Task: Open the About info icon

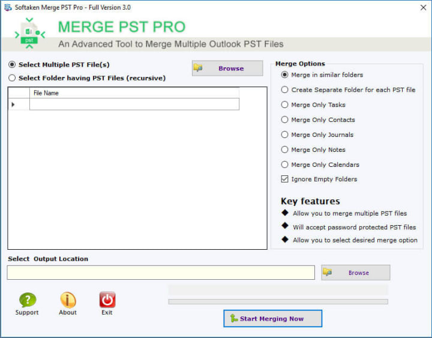Action: point(68,300)
